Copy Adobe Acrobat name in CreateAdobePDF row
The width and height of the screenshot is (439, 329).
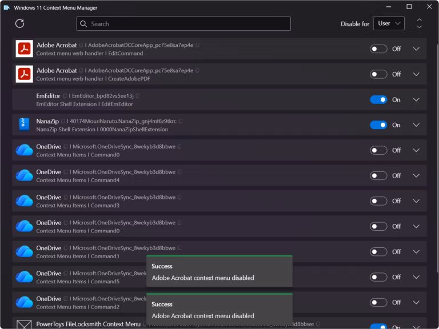click(81, 70)
